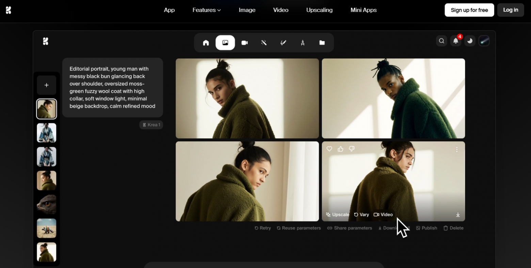Click Reuse parameters link
Image resolution: width=531 pixels, height=268 pixels.
[299, 228]
